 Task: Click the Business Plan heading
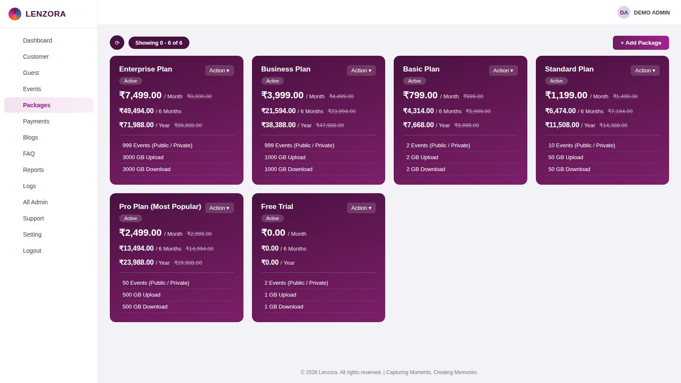286,69
